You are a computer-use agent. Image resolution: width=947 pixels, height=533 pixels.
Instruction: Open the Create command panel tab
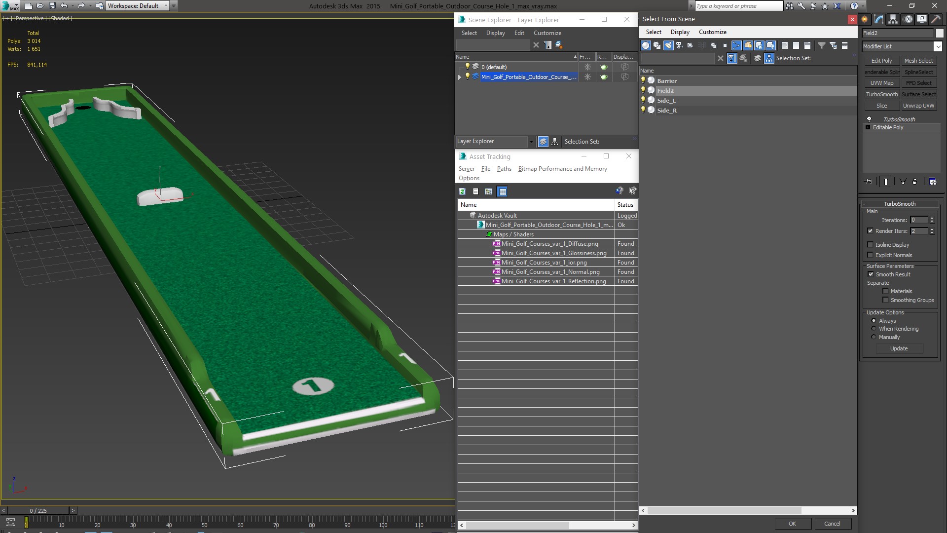pos(865,19)
